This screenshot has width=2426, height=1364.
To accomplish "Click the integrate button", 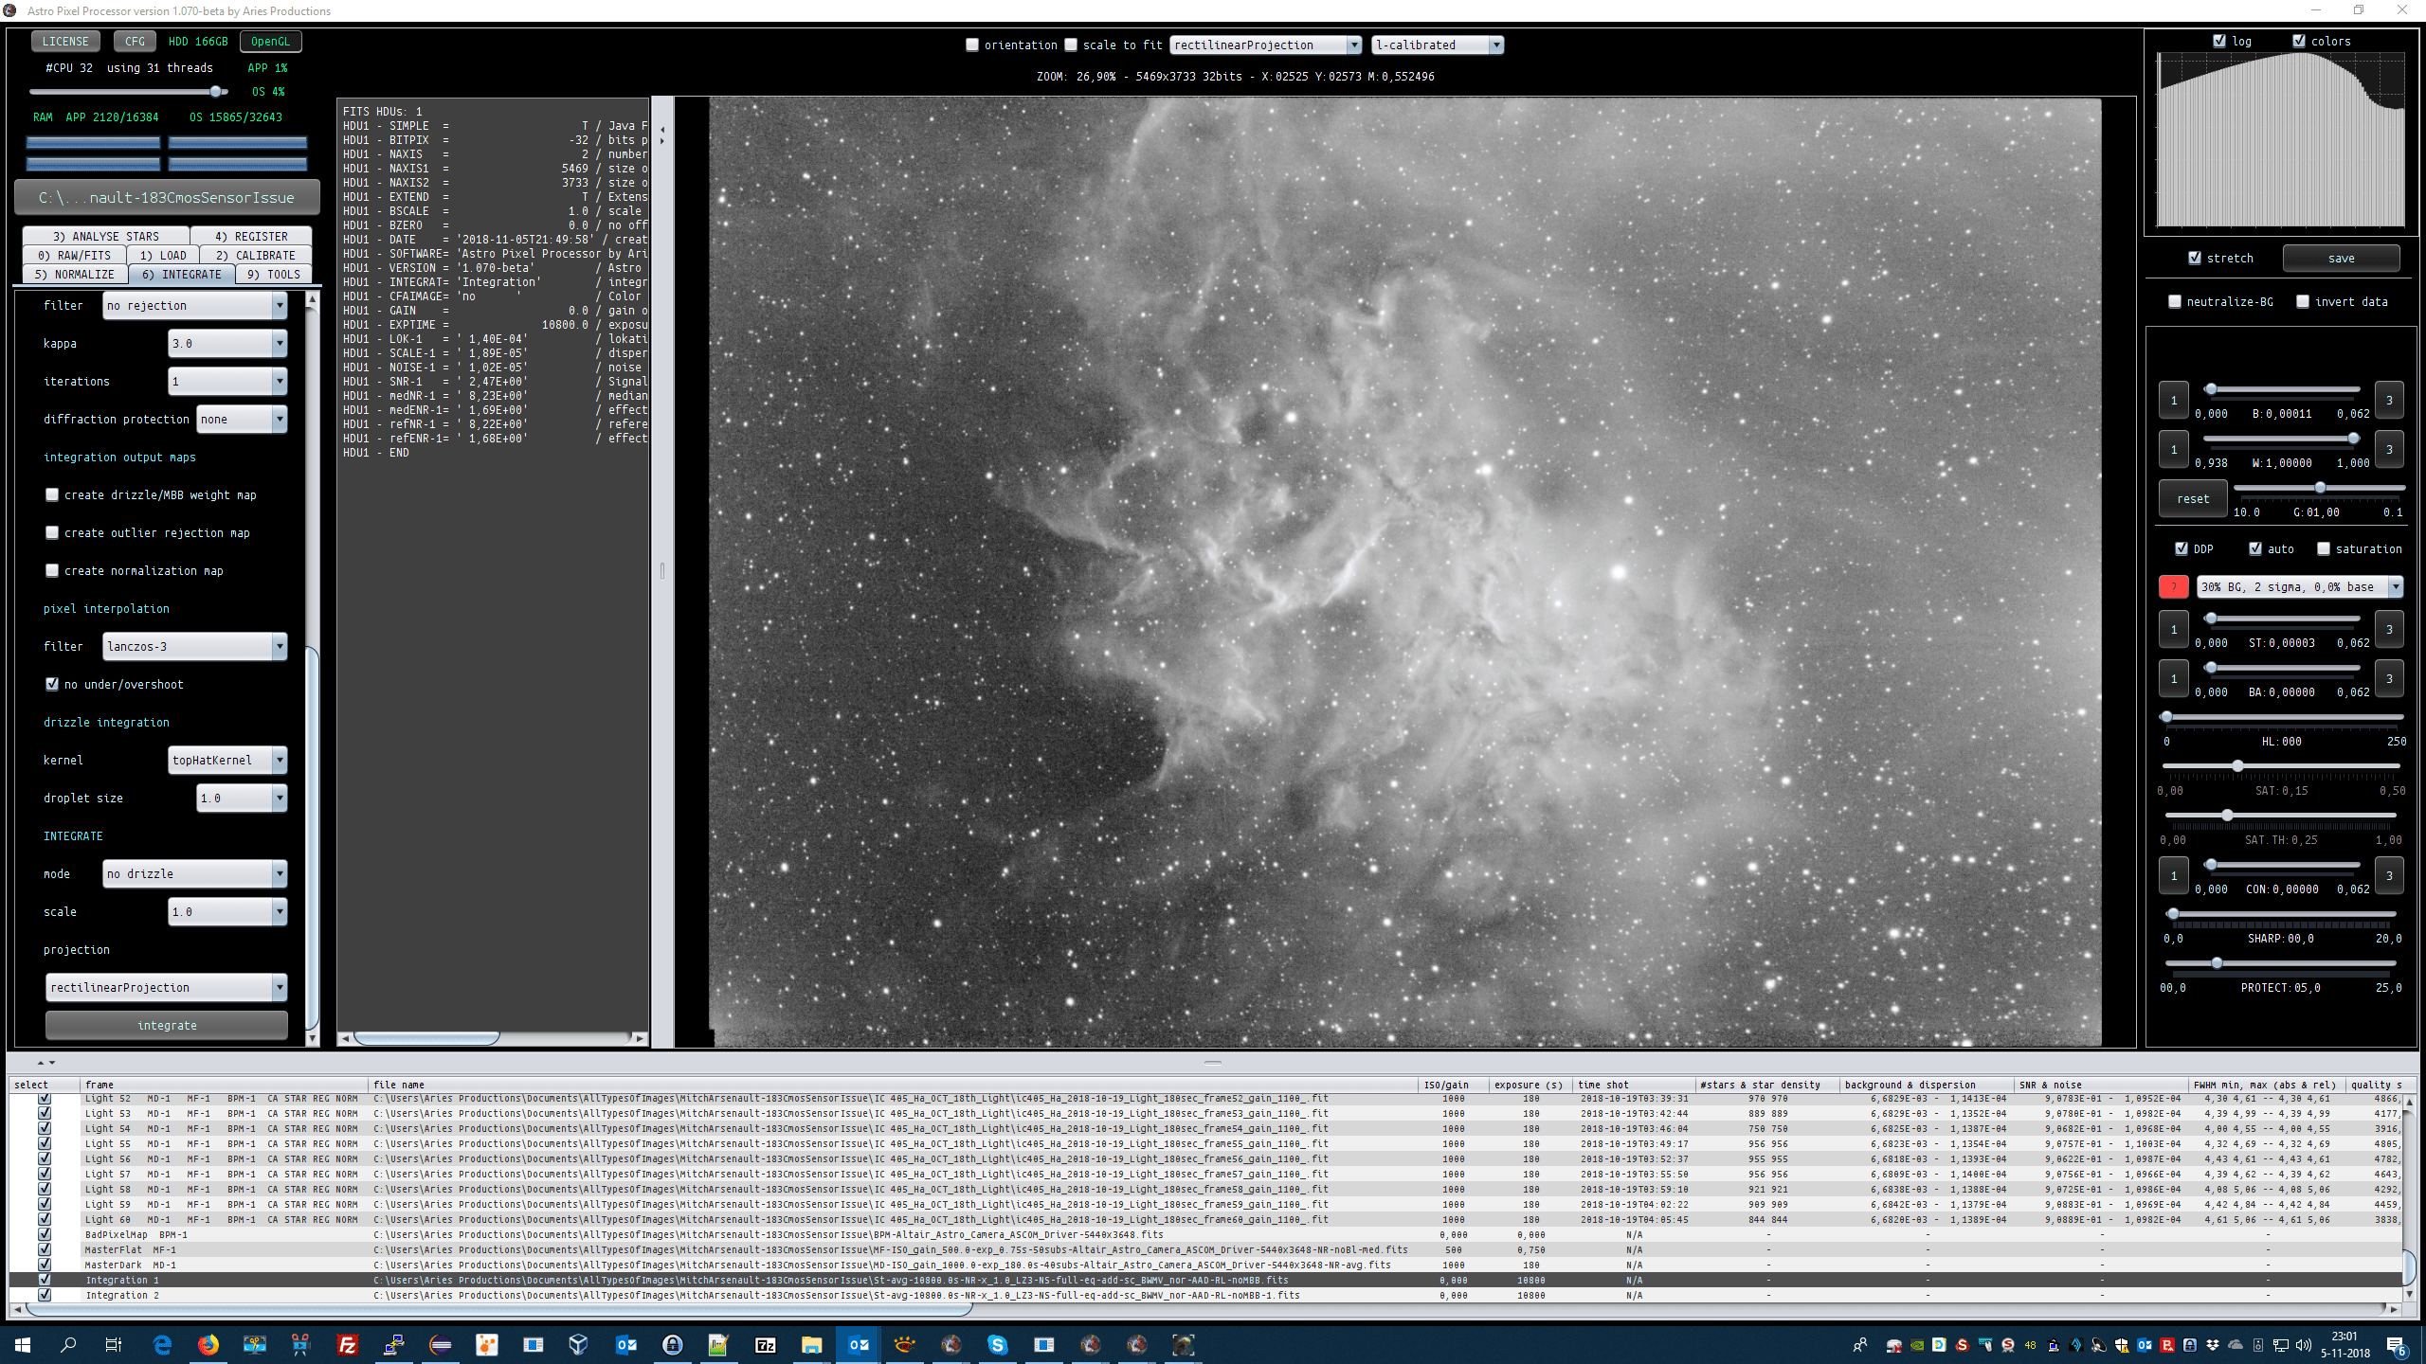I will click(x=167, y=1025).
